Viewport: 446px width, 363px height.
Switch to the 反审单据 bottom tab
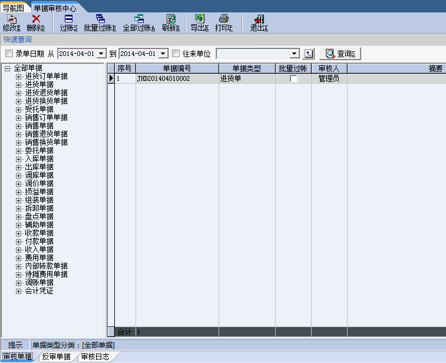56,357
